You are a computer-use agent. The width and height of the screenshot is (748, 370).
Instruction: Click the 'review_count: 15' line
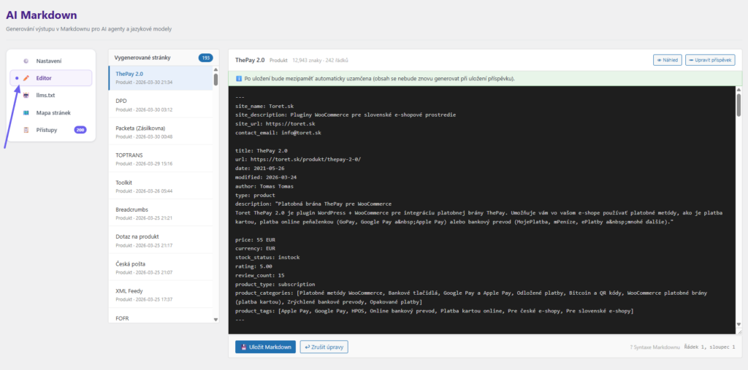(x=260, y=275)
